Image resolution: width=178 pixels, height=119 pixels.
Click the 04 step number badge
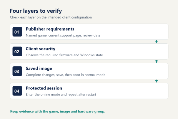(17, 91)
